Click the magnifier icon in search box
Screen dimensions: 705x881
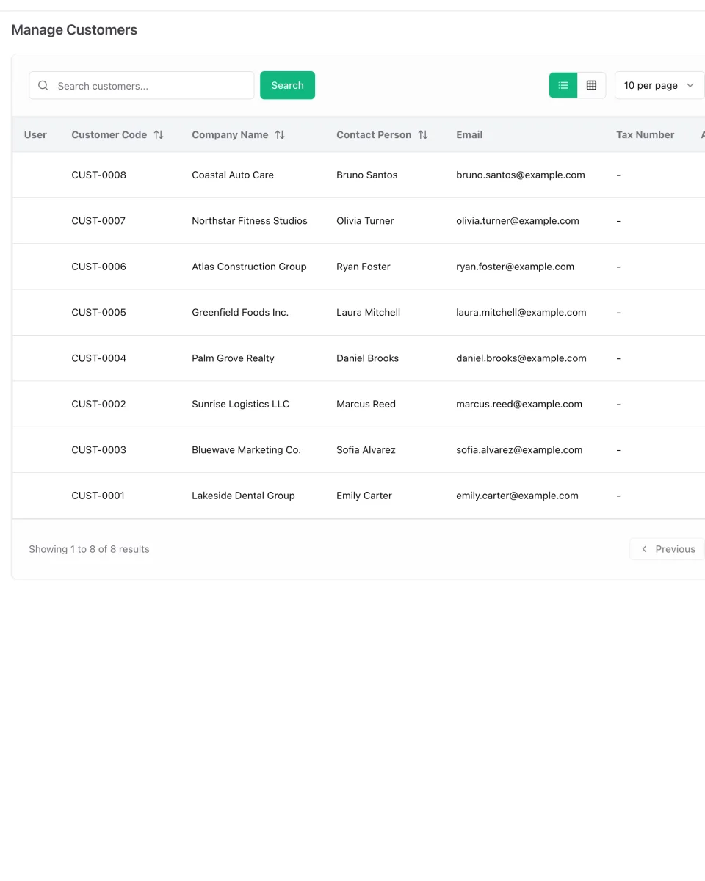pyautogui.click(x=43, y=86)
